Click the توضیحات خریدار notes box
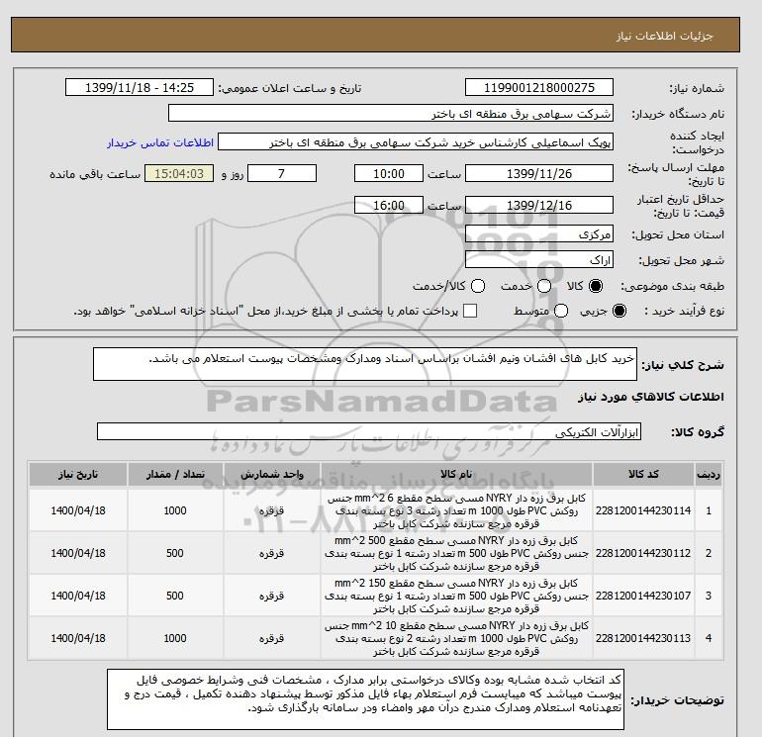This screenshot has height=737, width=762. click(x=365, y=699)
